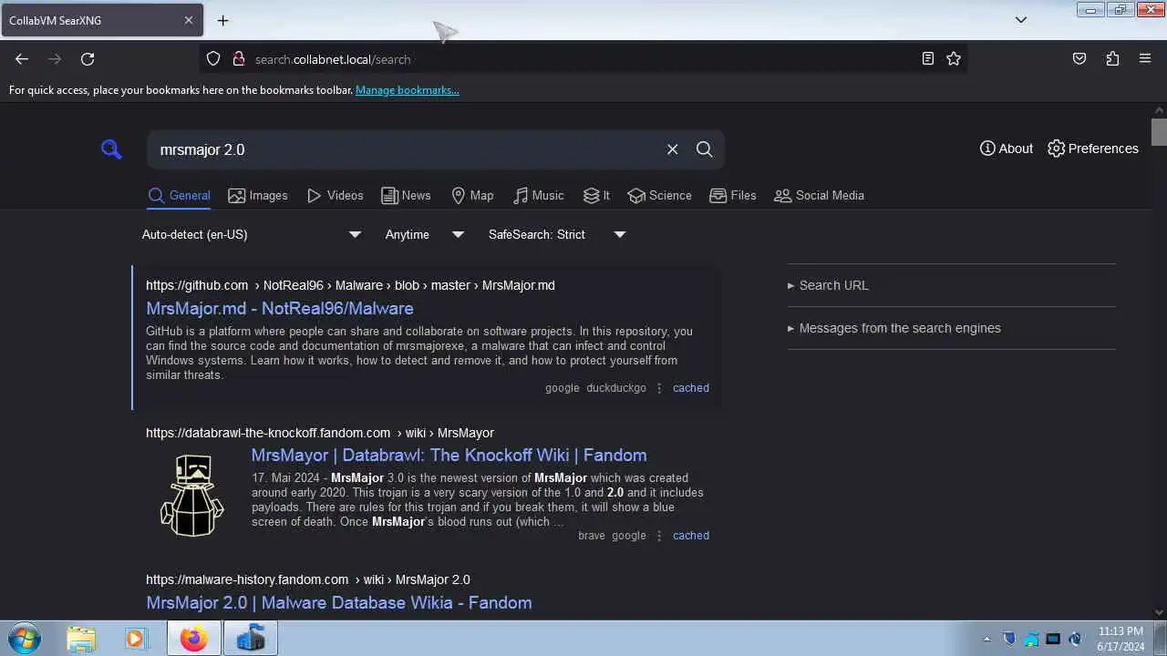Open cached link of GitHub result
Viewport: 1167px width, 656px height.
point(690,388)
